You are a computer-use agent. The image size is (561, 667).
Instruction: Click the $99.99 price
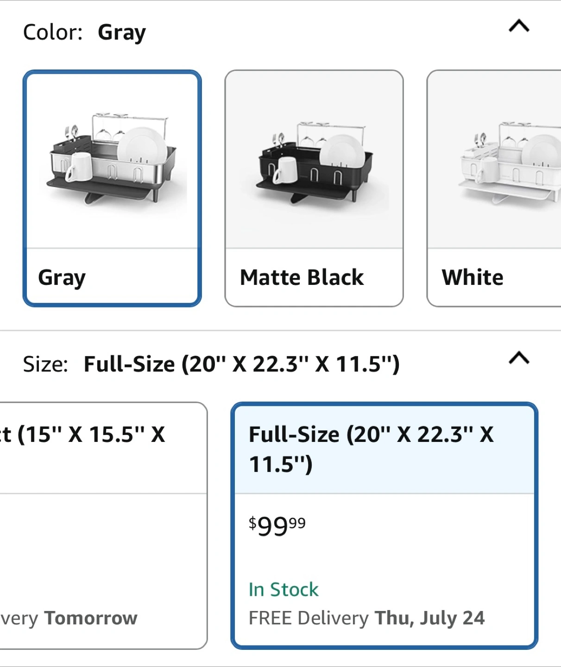click(277, 526)
